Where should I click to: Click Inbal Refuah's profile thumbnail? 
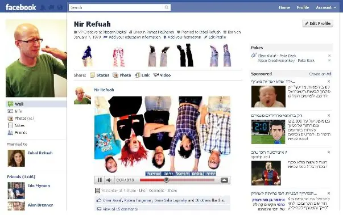(16, 158)
